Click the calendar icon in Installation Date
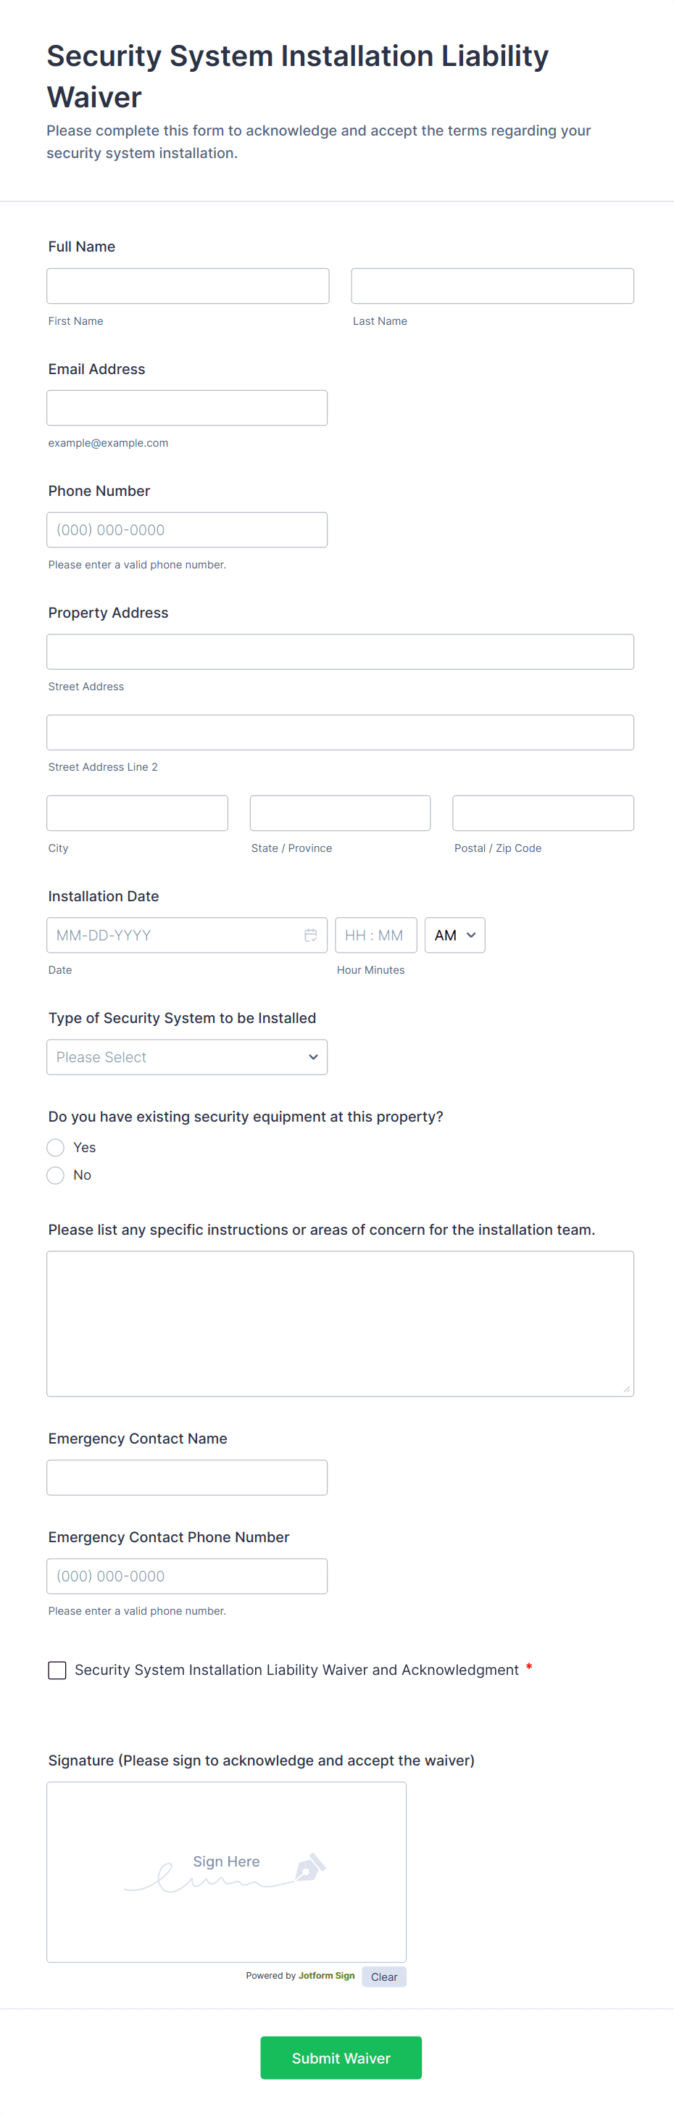Viewport: 674px width, 2115px height. click(310, 935)
